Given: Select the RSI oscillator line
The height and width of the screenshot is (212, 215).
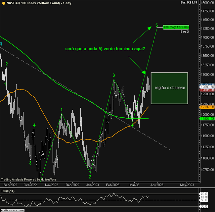Looking at the screenshot, I should (x=74, y=198).
